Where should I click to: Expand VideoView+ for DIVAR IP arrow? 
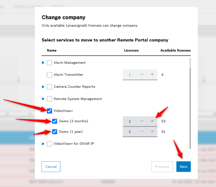click(43, 144)
